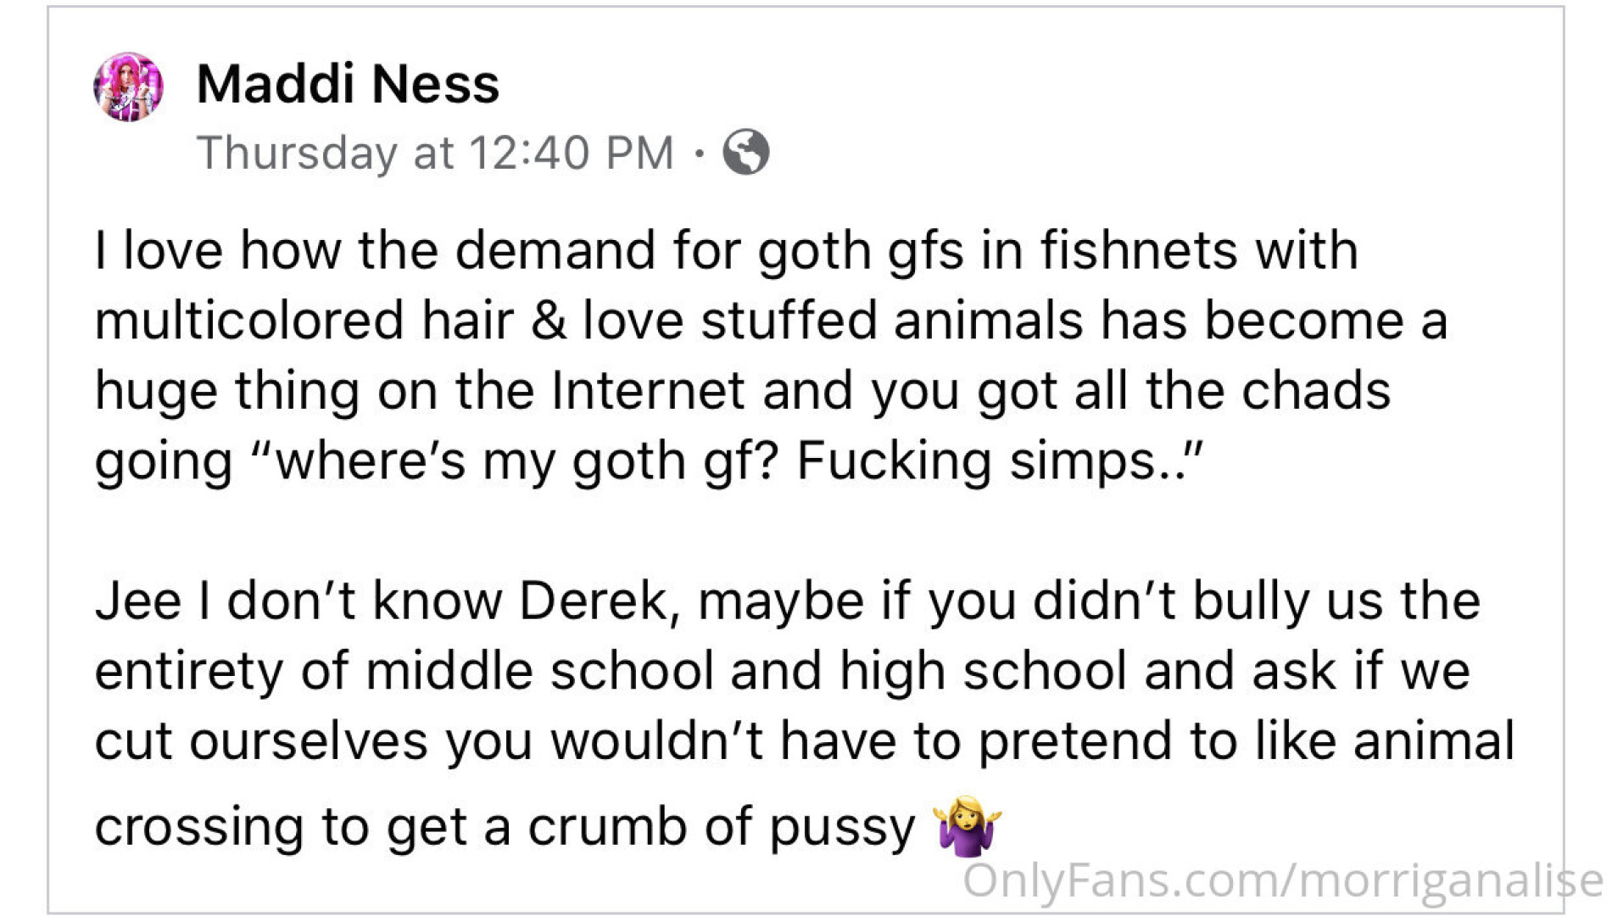Click the phrase "middle school" in the post
The image size is (1612, 916).
tap(540, 671)
